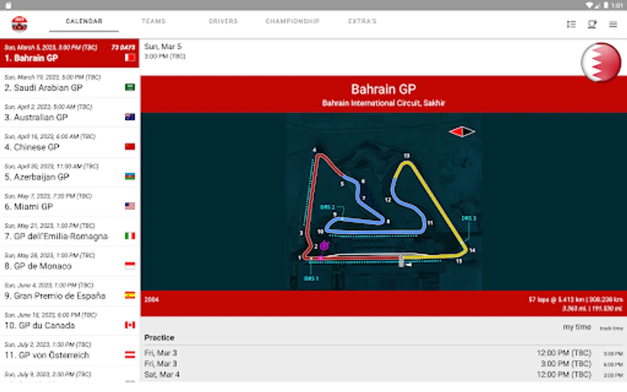Click the Chinese flag icon
The image size is (627, 392).
[x=130, y=146]
